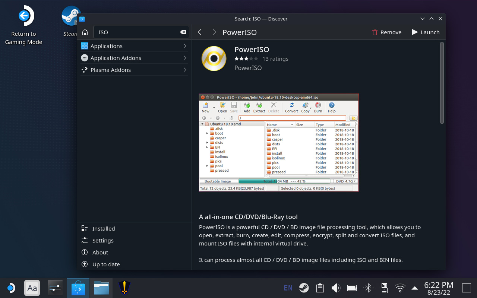Click the removable devices tray icon
This screenshot has height=298, width=477.
[x=384, y=288]
